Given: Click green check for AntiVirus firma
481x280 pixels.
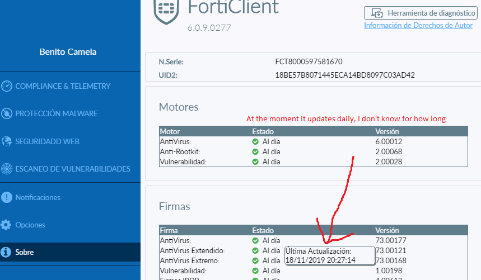Looking at the screenshot, I should pos(255,240).
